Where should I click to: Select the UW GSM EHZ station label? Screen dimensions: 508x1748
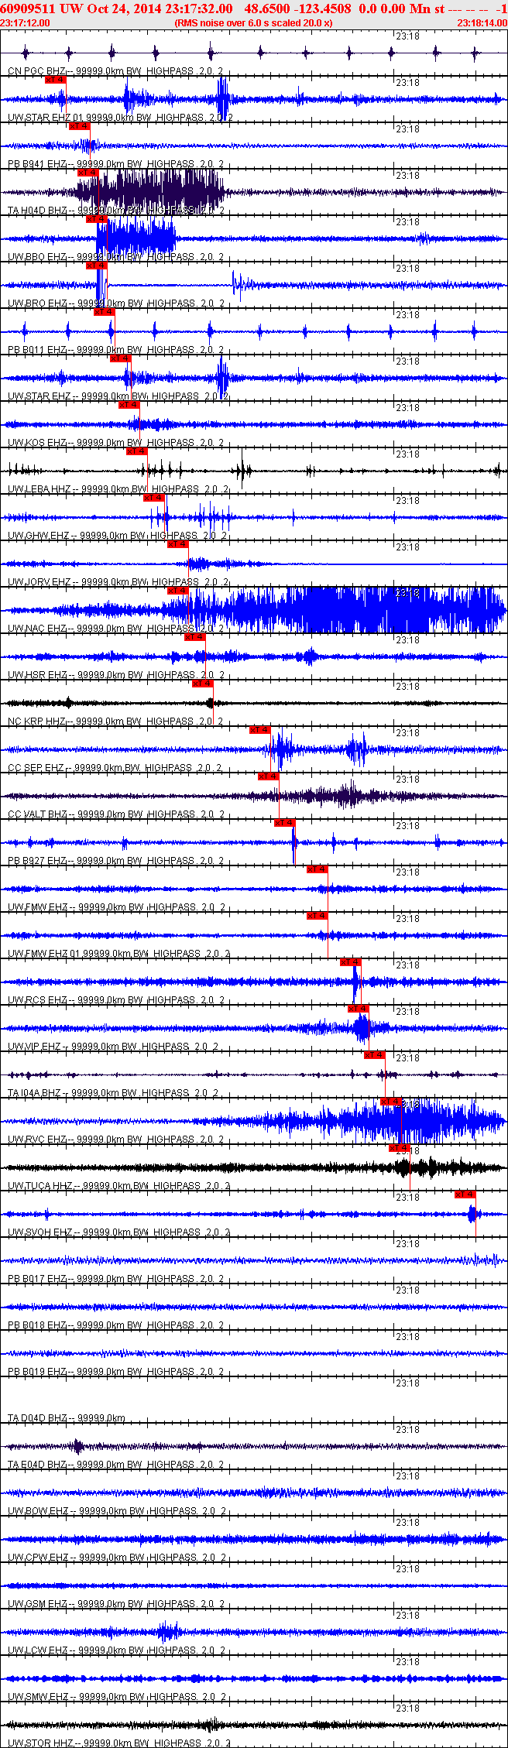[116, 1604]
